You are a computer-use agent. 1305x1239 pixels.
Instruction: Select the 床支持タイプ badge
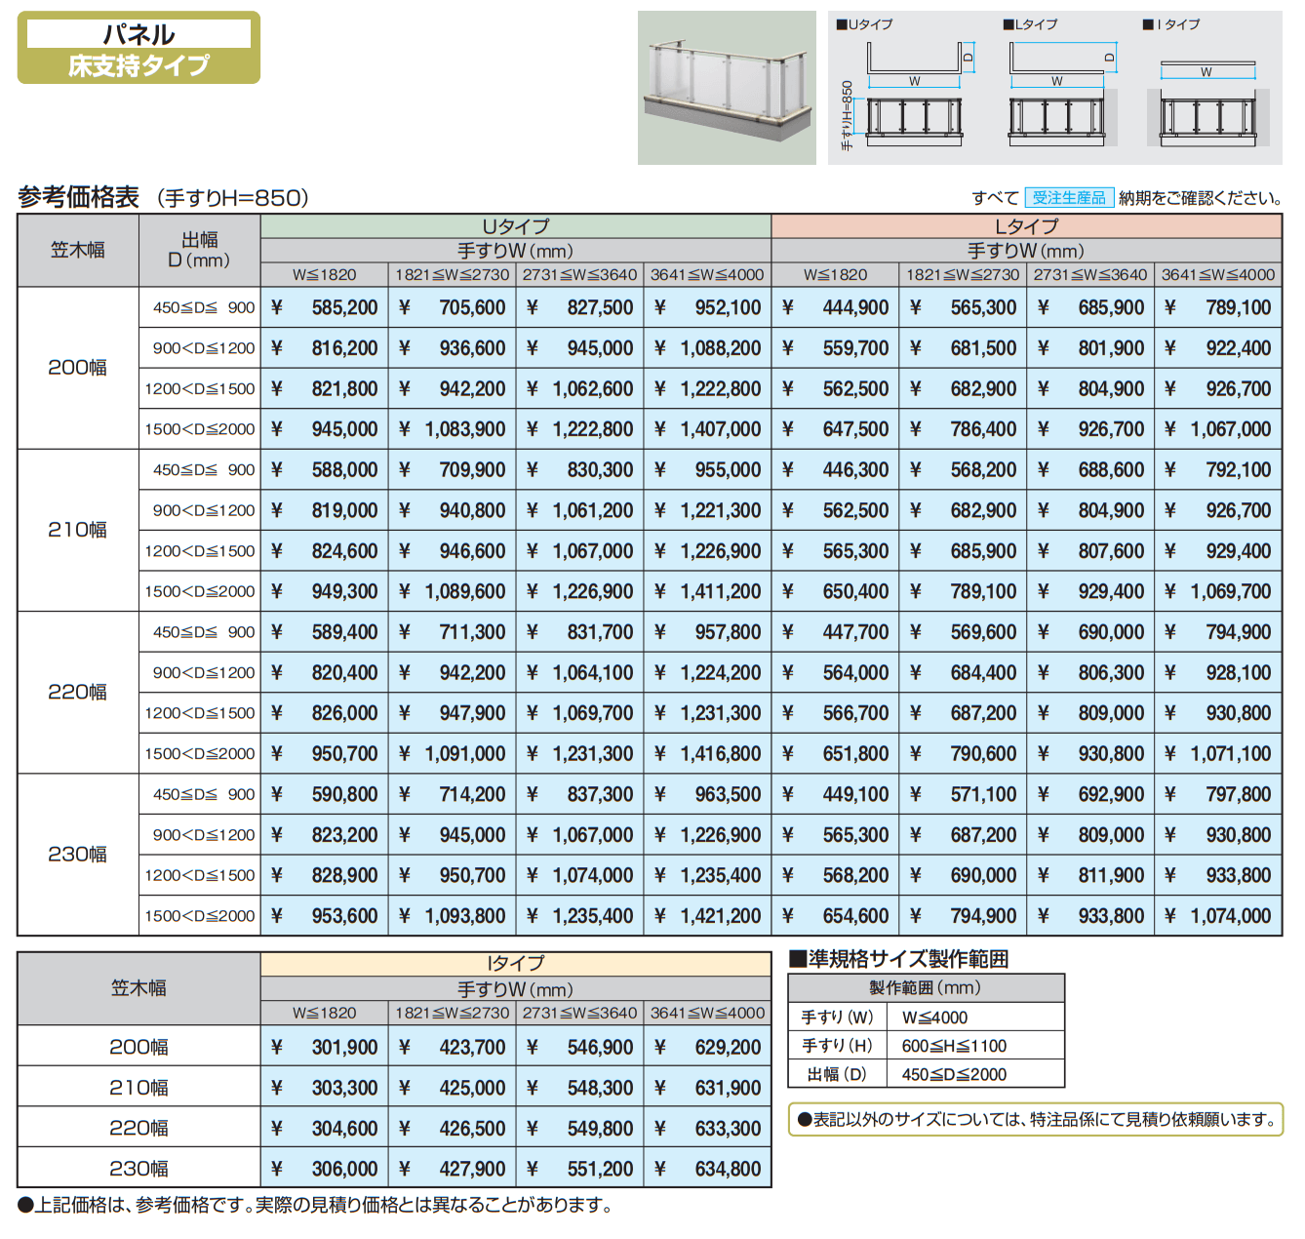(x=137, y=66)
